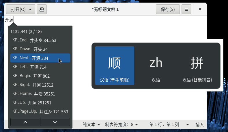Image resolution: width=228 pixels, height=132 pixels.
Task: Open the 纯文本 syntax dropdown
Action: click(x=91, y=125)
